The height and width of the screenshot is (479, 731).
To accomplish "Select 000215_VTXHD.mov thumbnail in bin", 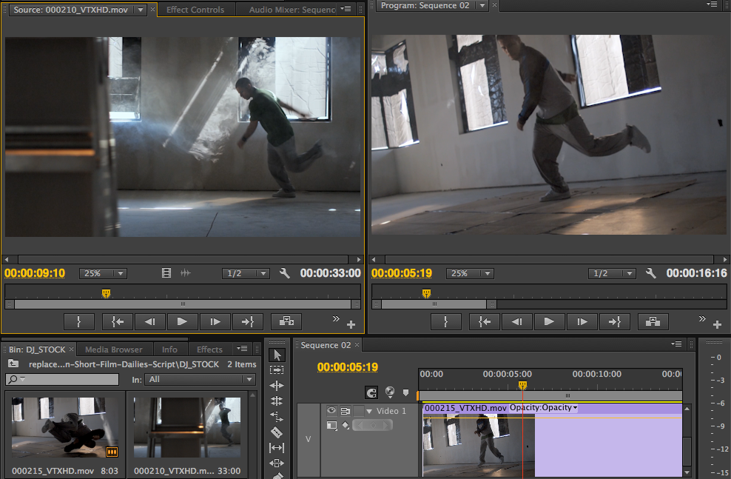I will click(65, 427).
